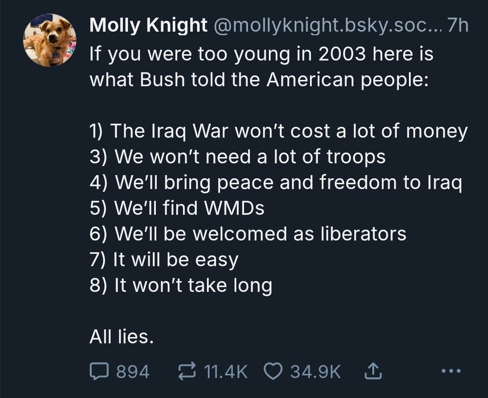
Task: Click the 34.9K likes count
Action: click(x=316, y=372)
